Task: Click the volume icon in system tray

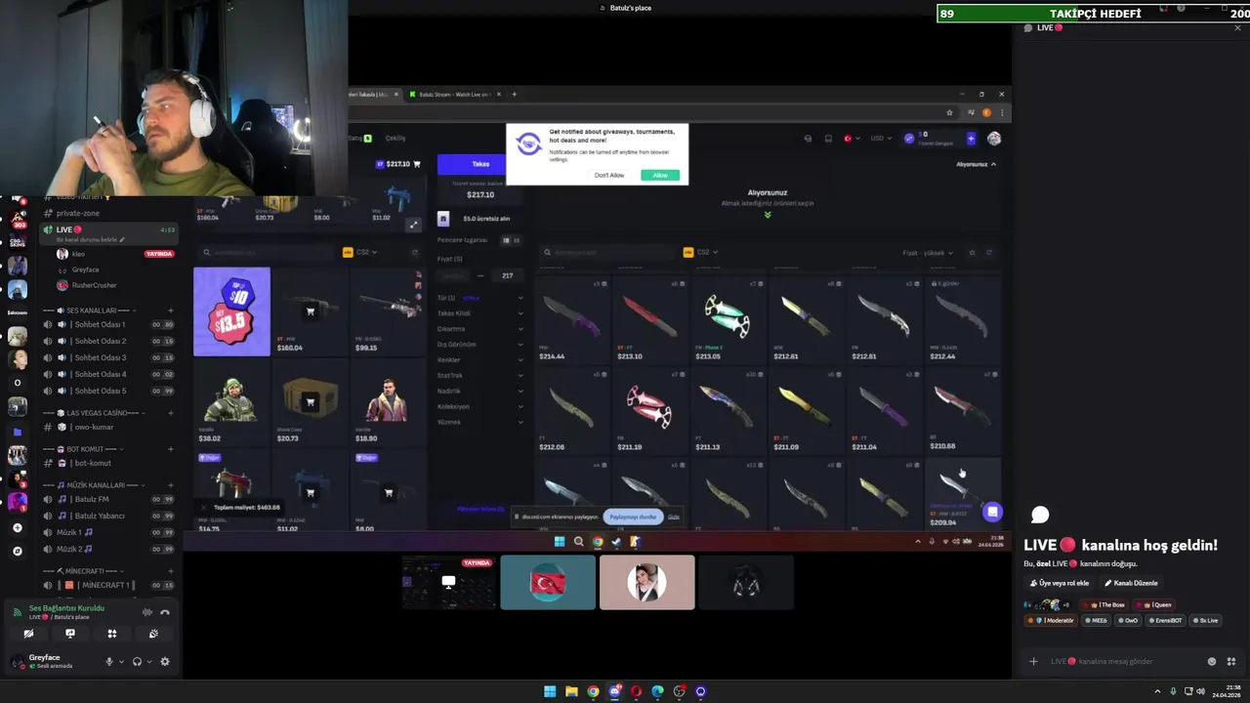Action: click(x=1200, y=691)
